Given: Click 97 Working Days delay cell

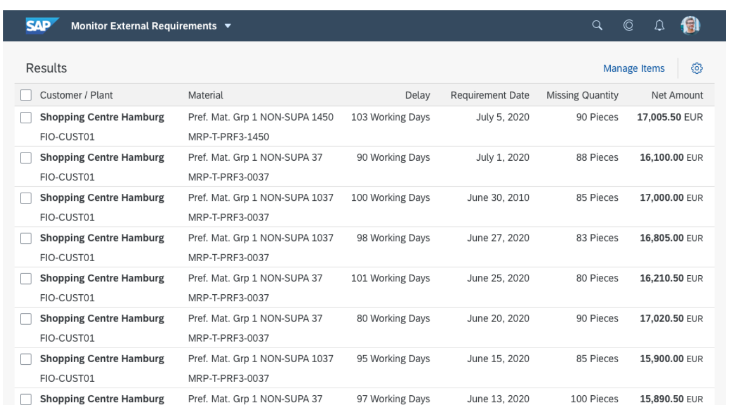Looking at the screenshot, I should [x=393, y=398].
